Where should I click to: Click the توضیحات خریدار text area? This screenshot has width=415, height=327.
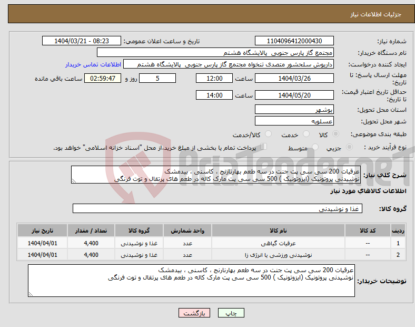pos(191,281)
